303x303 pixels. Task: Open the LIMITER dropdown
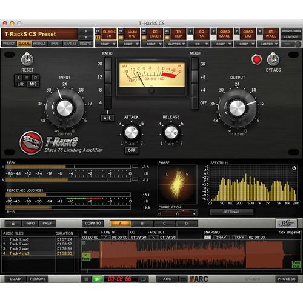tap(268, 44)
